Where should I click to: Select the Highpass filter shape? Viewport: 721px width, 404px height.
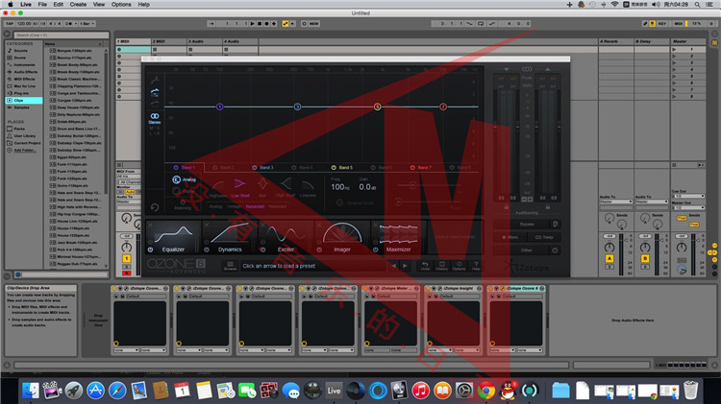point(218,187)
